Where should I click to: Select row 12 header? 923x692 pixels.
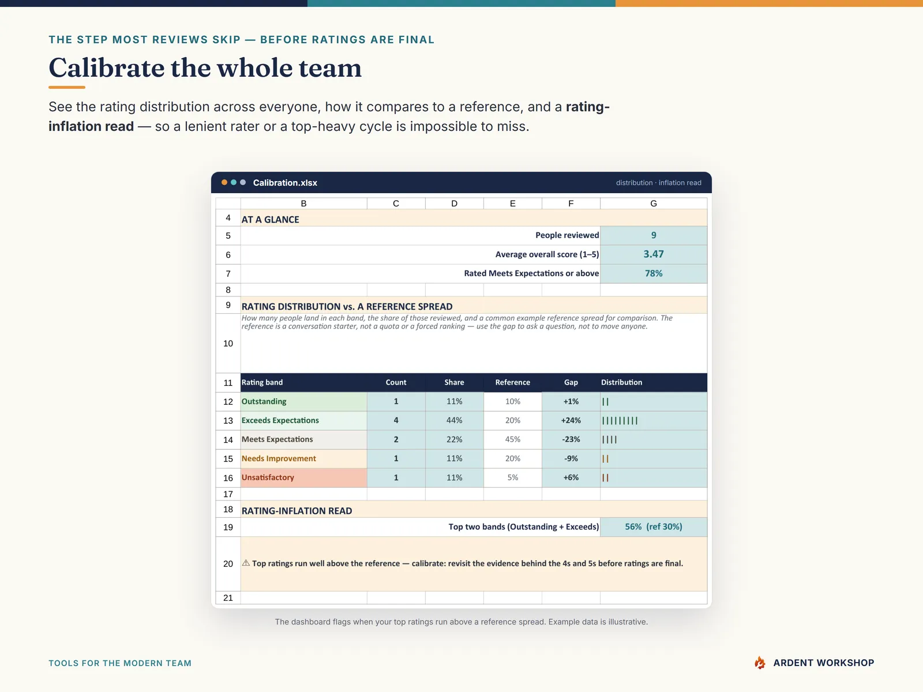[228, 401]
